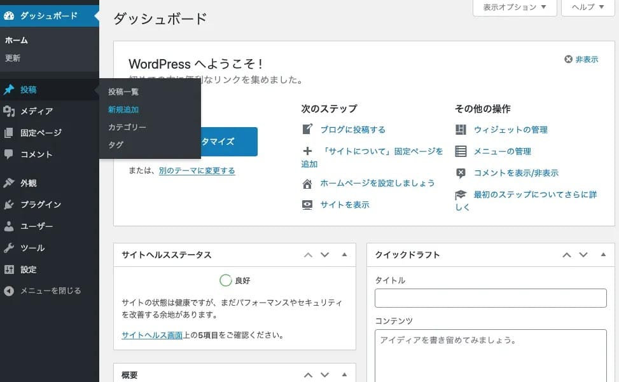Click the widget icon beside ウィジェットの管理

click(x=461, y=130)
